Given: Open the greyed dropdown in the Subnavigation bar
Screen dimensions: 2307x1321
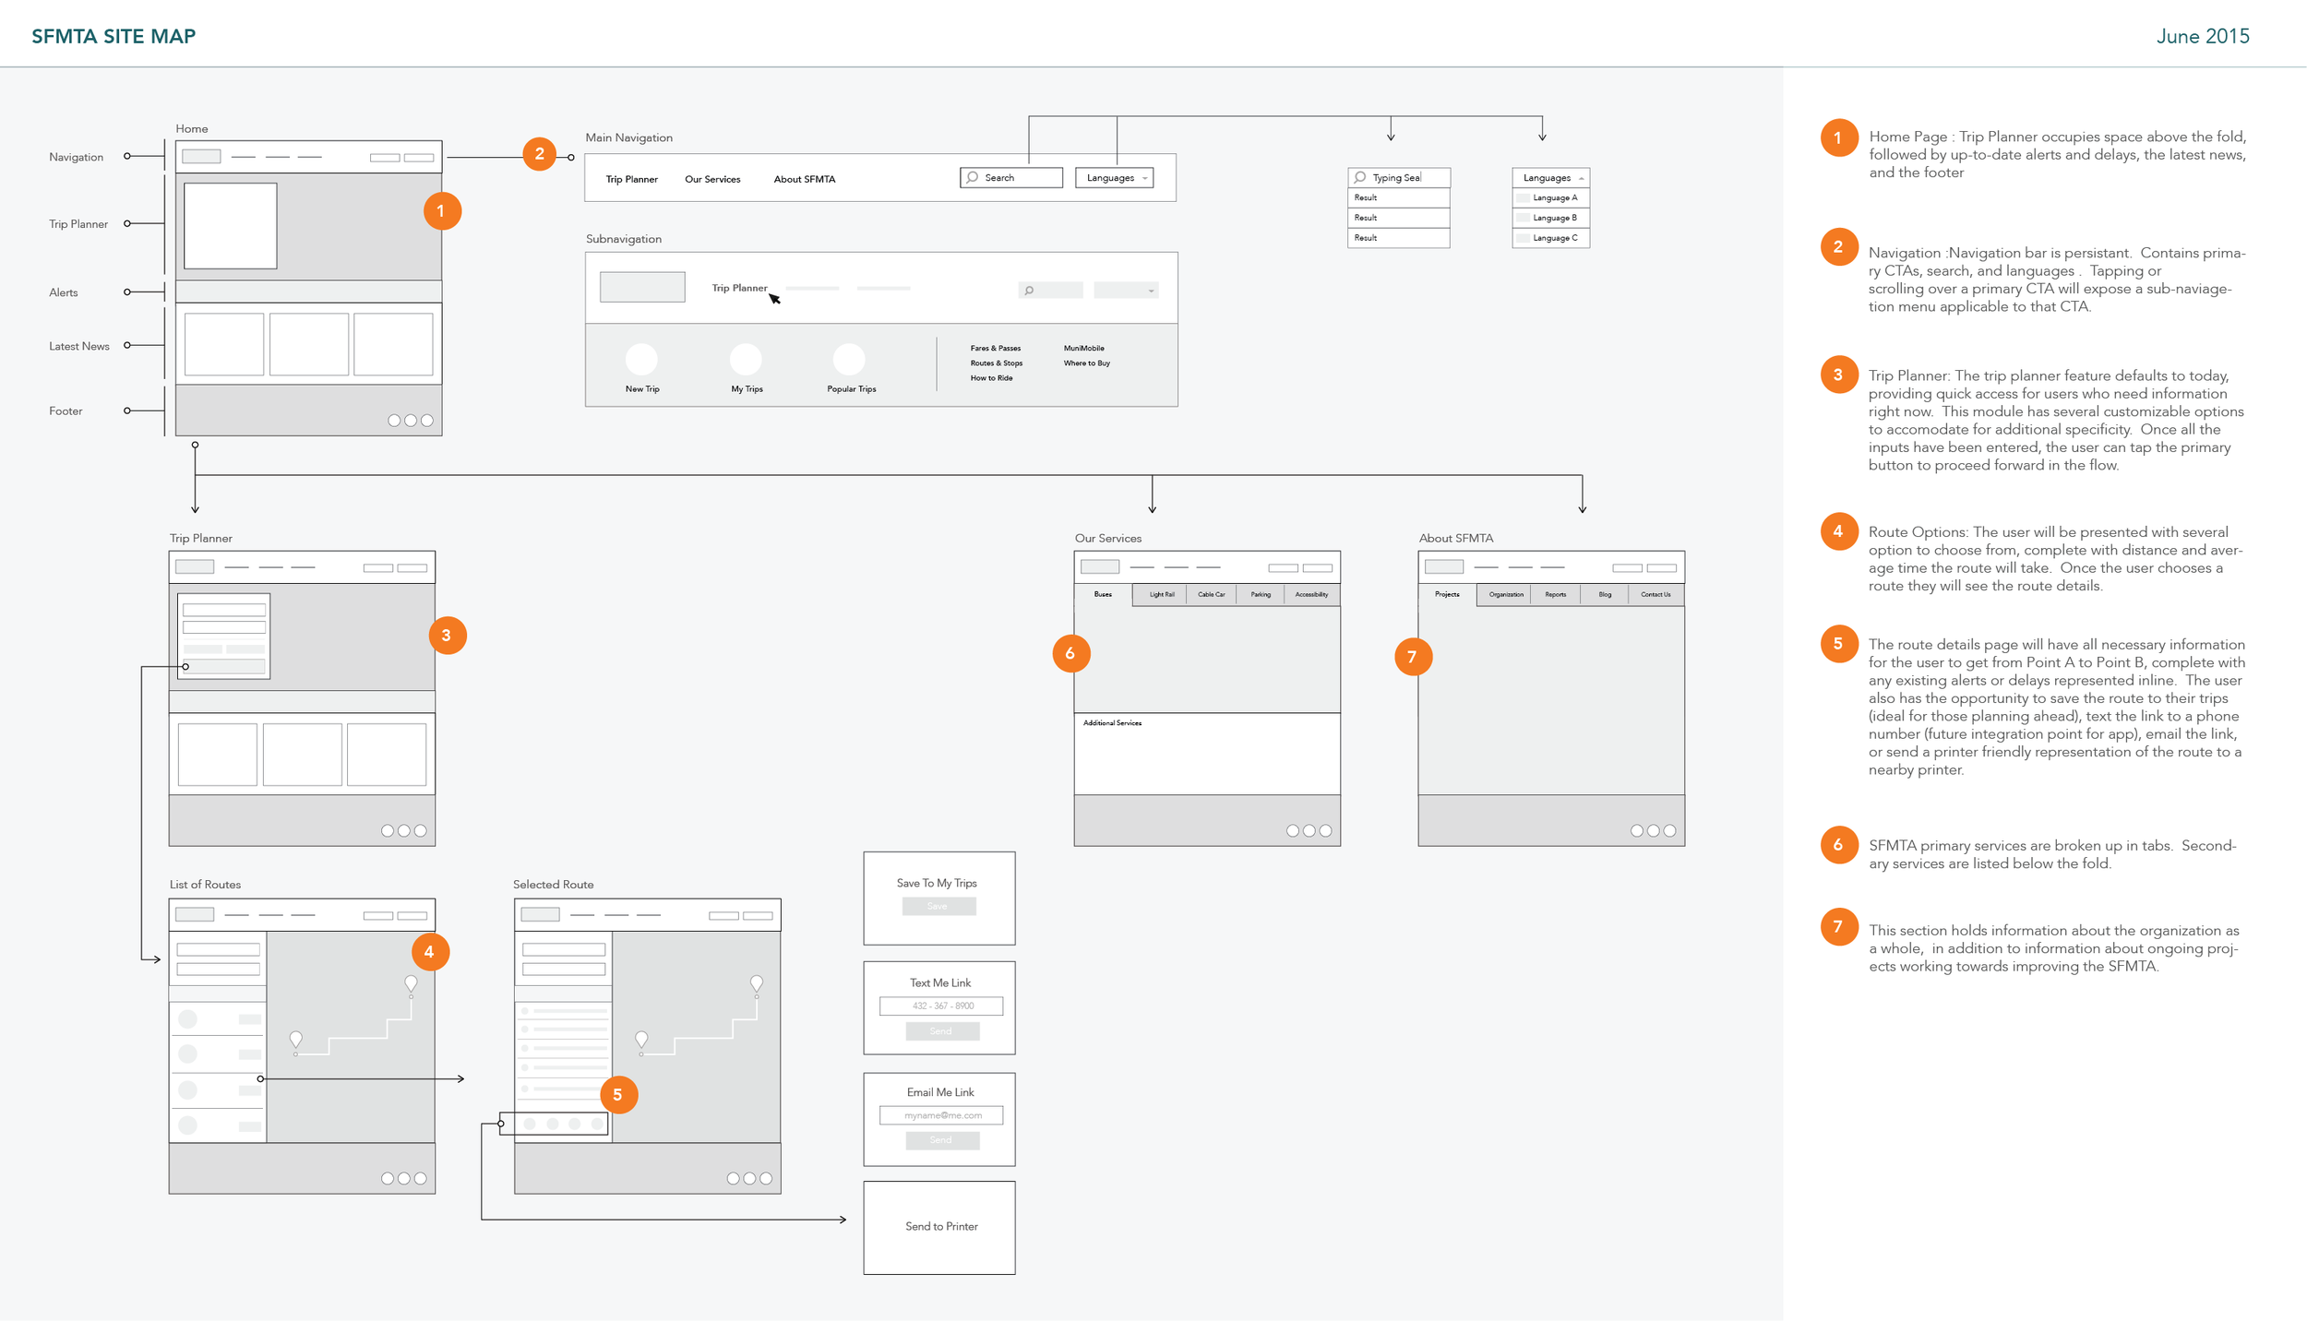Looking at the screenshot, I should 1126,291.
